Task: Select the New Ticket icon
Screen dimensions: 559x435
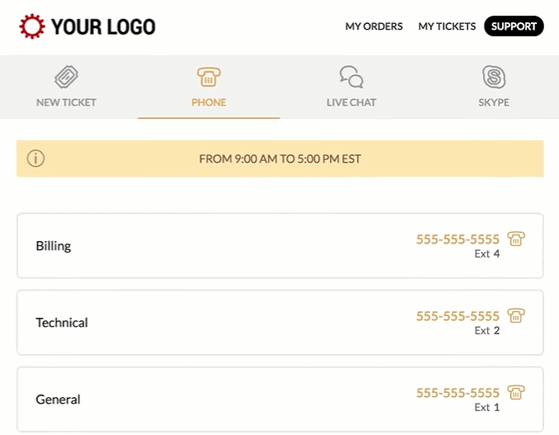Action: pos(66,77)
